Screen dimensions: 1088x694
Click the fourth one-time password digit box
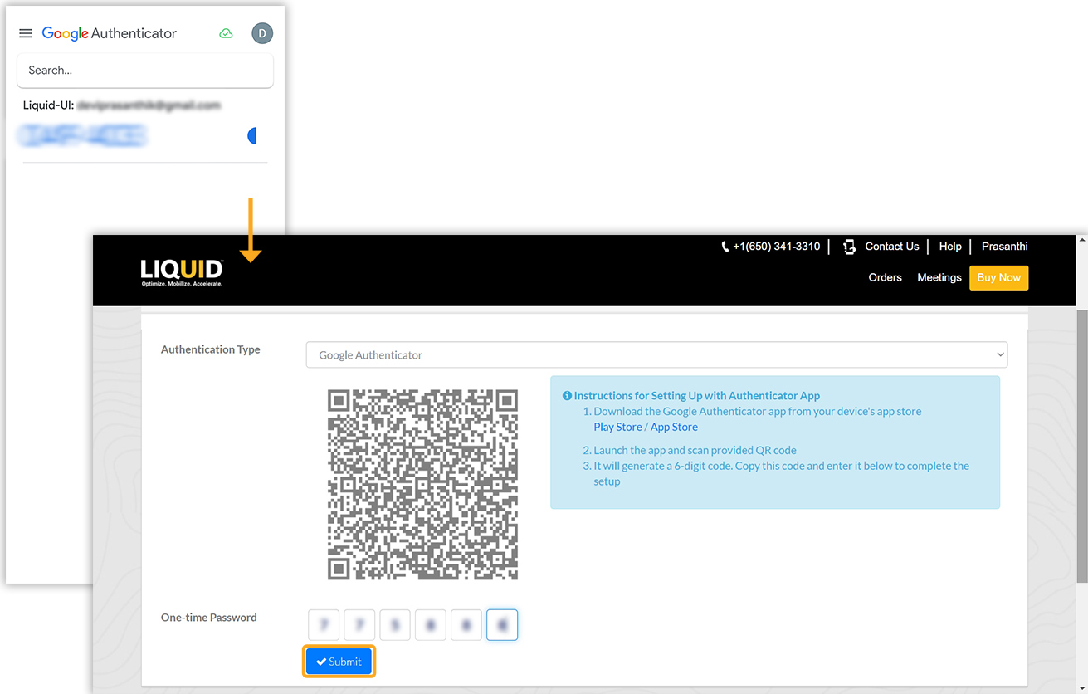click(431, 625)
